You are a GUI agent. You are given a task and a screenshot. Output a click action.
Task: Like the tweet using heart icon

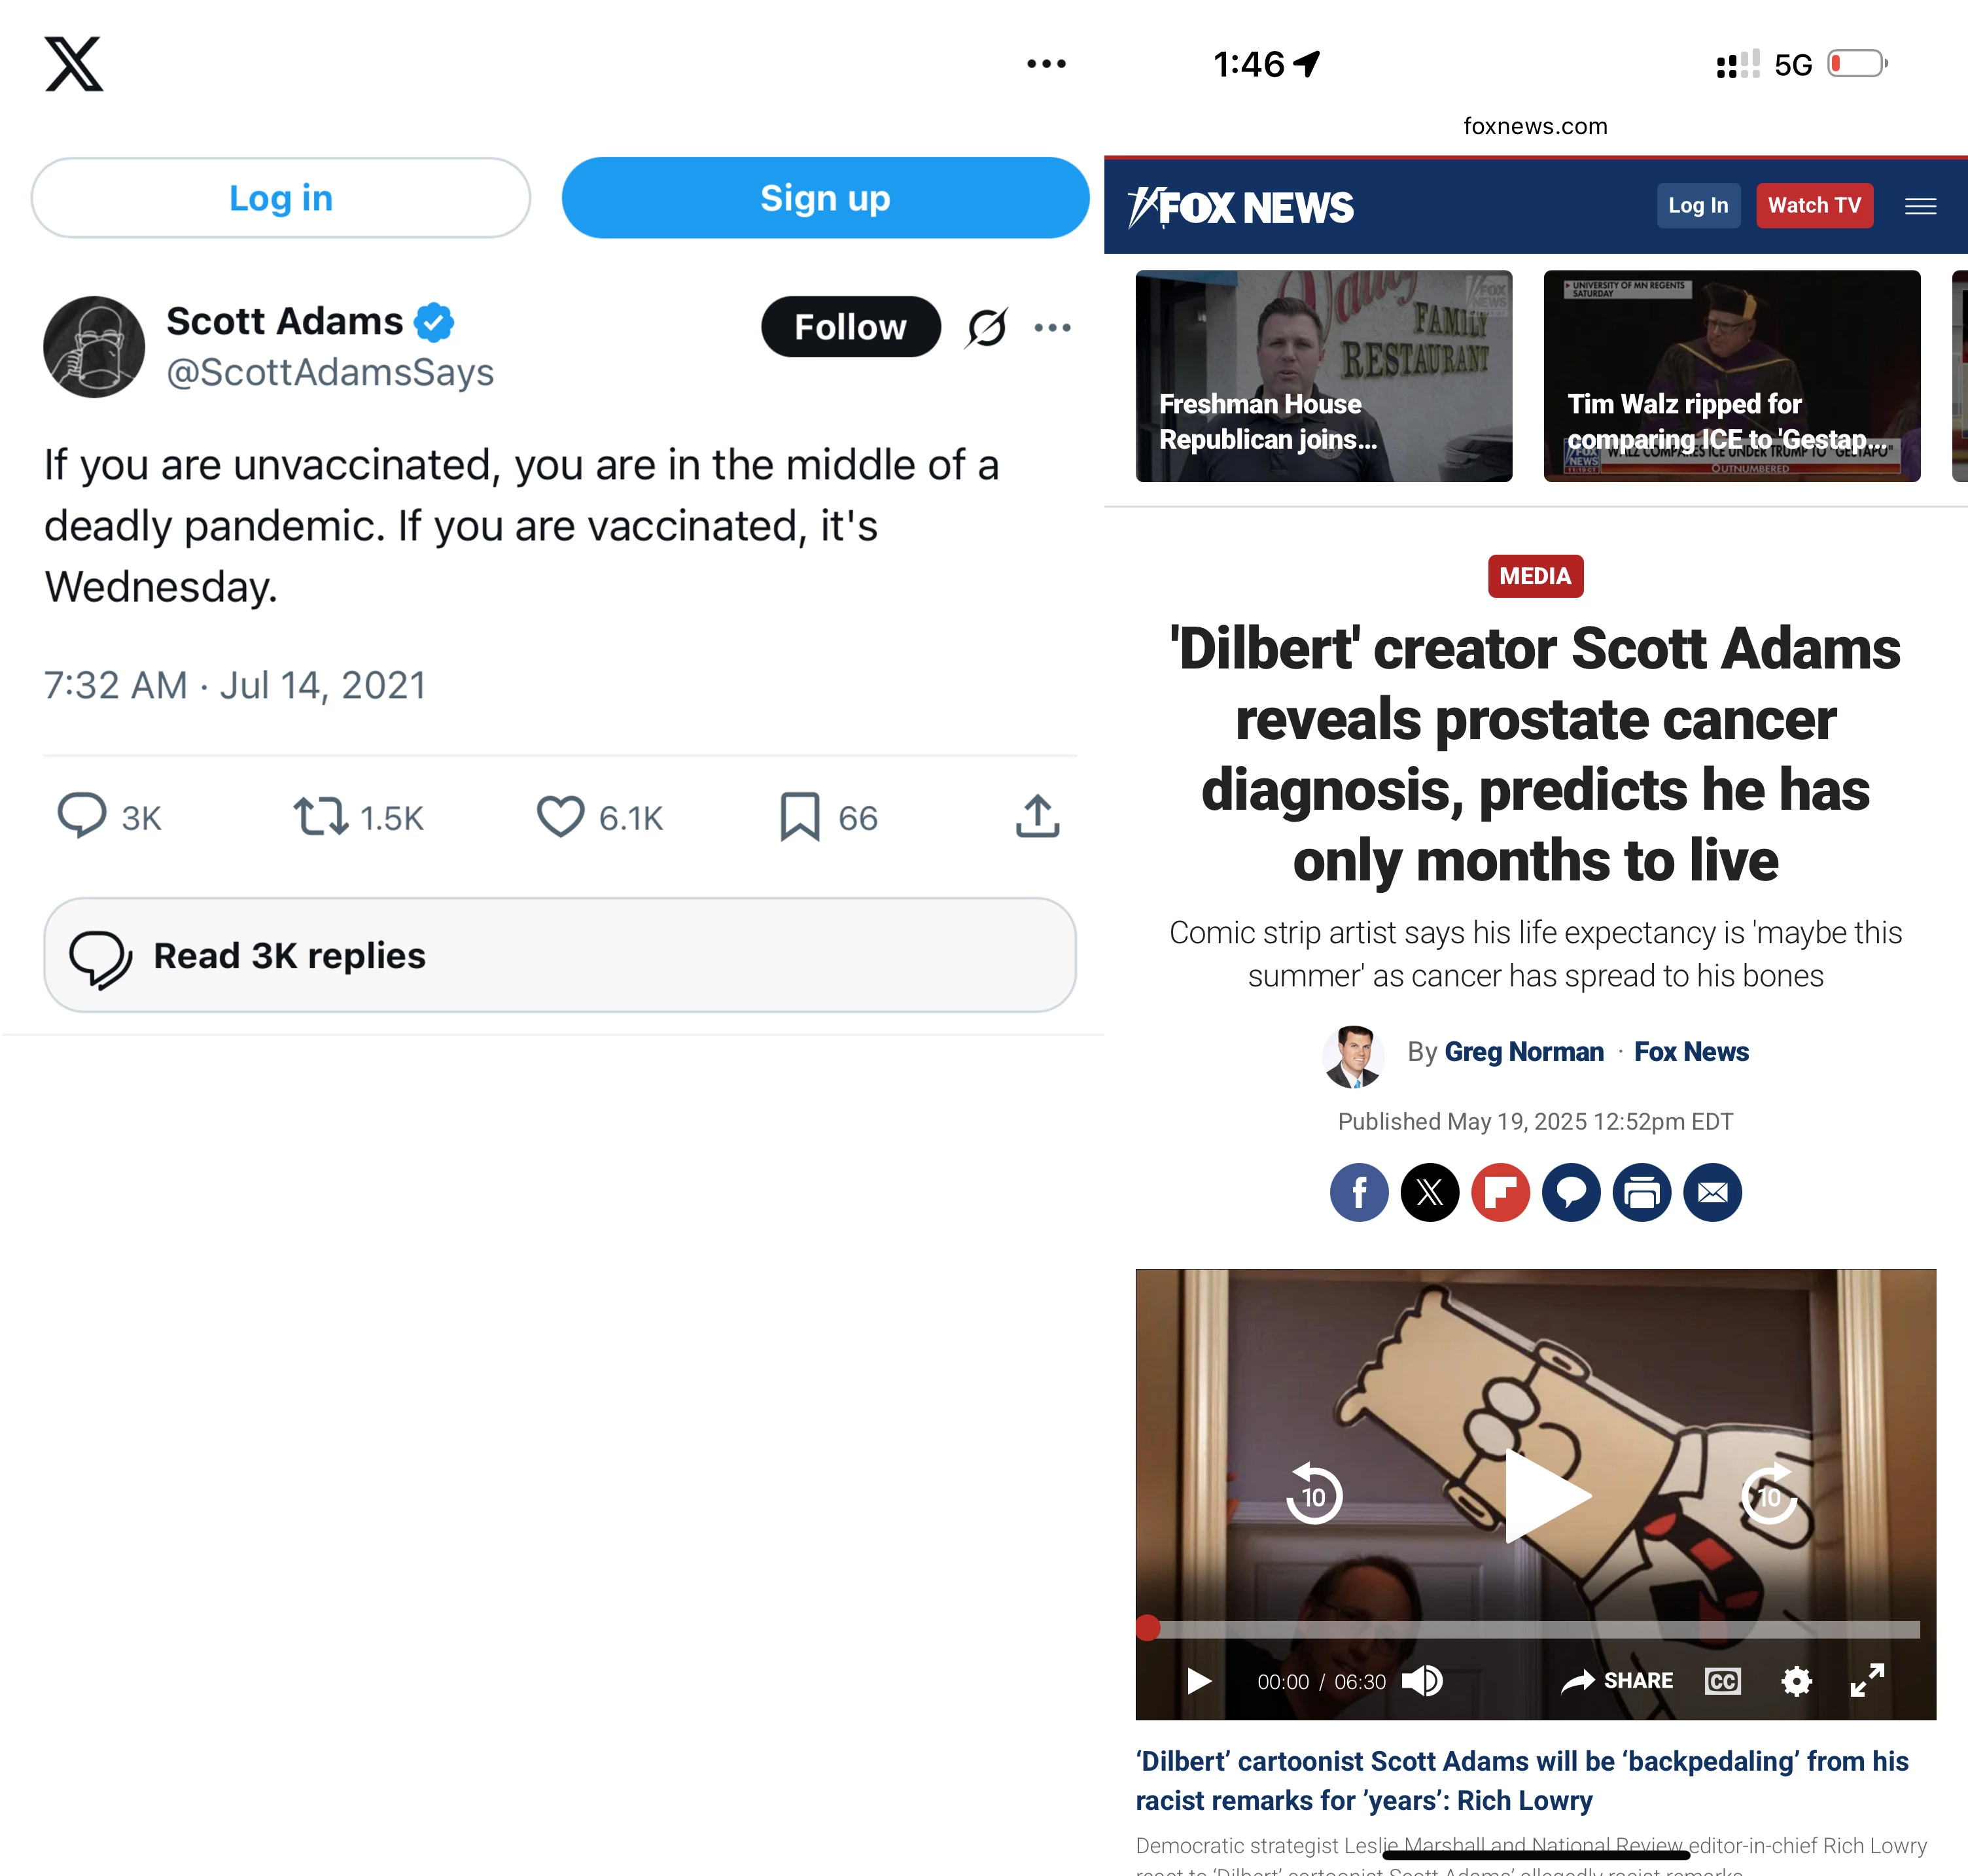point(560,816)
